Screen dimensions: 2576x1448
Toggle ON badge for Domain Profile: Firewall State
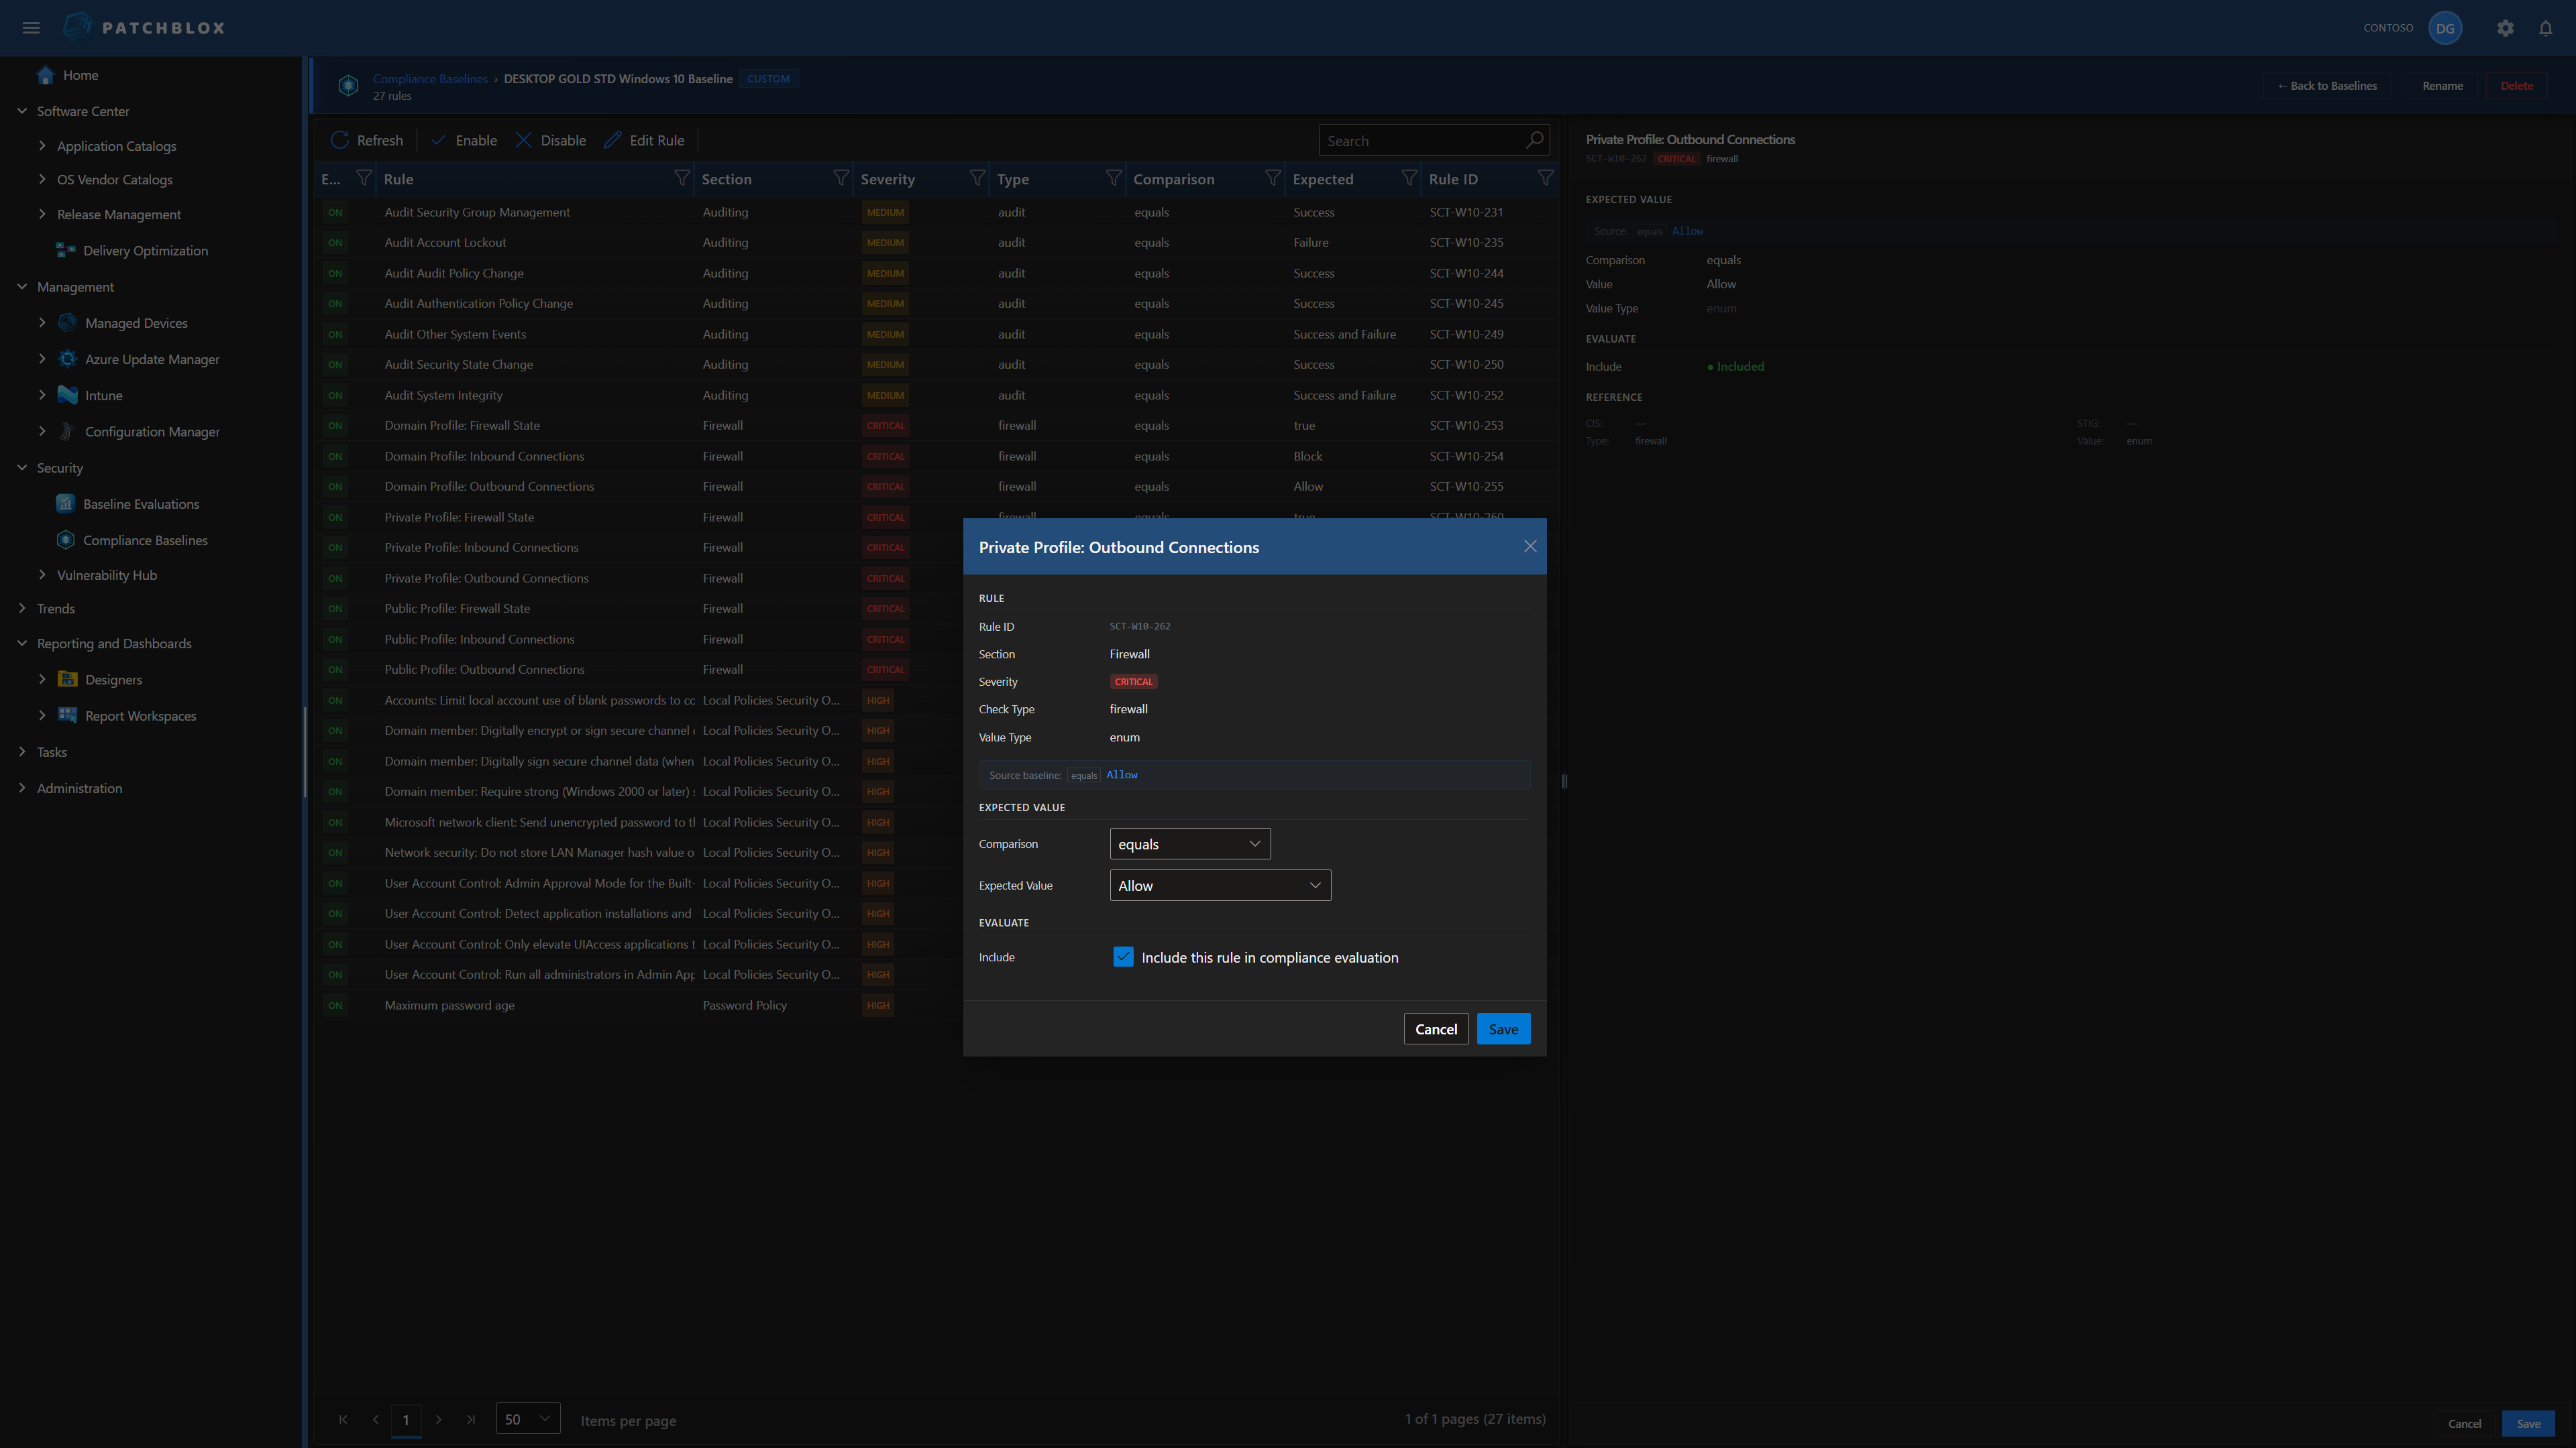pos(335,426)
